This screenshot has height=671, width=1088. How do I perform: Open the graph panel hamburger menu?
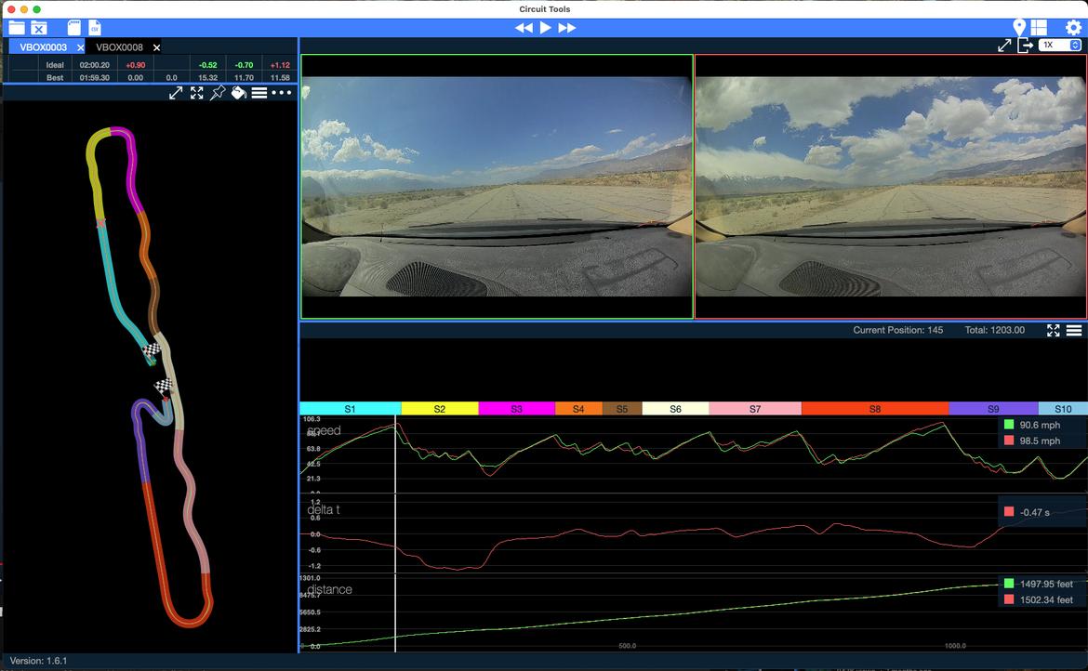point(1074,330)
